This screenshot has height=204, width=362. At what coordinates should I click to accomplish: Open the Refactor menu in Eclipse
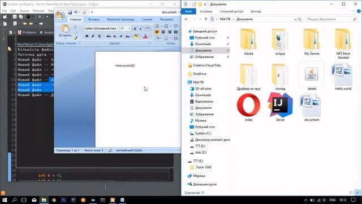38,11
